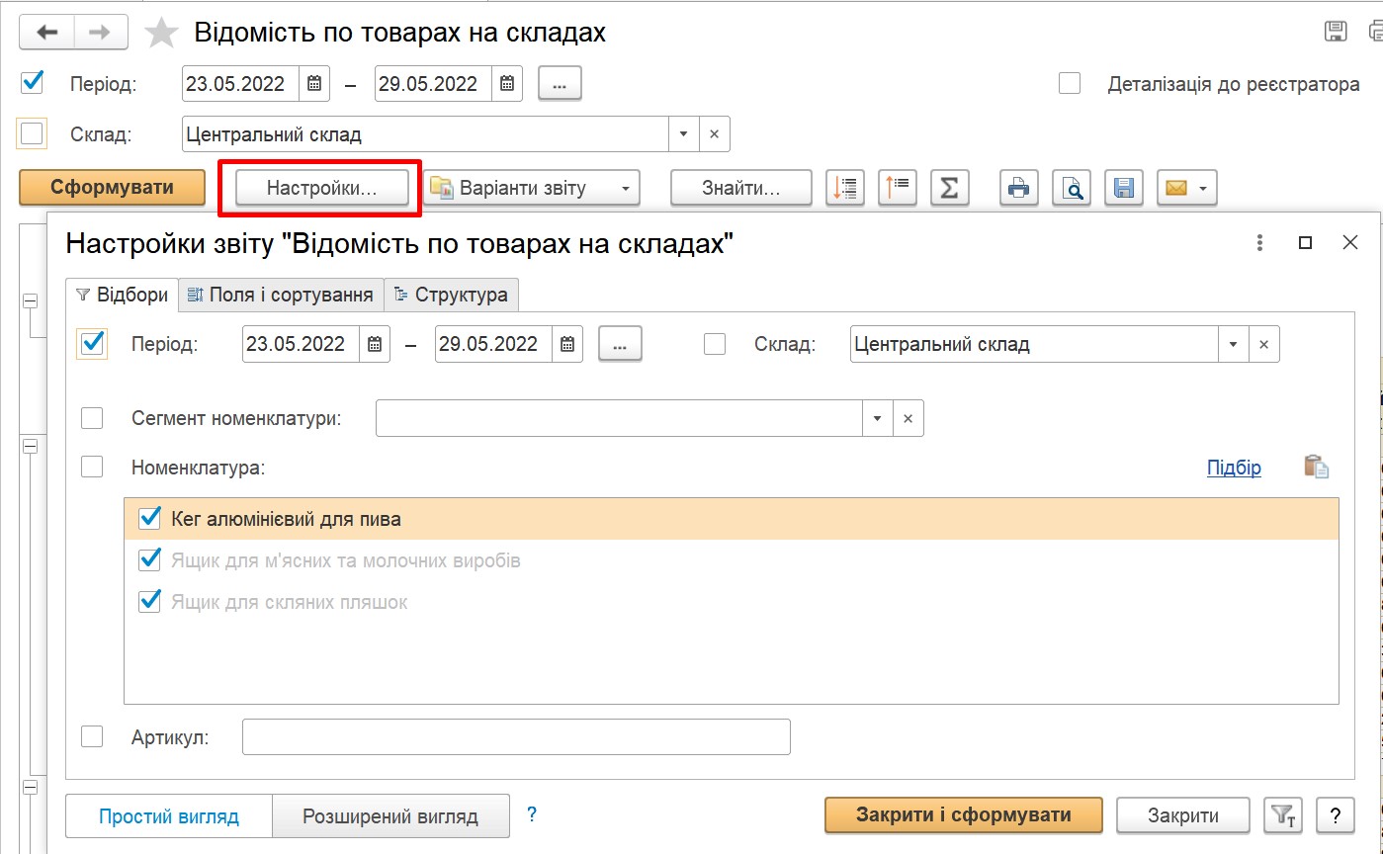Go forward using the right arrow button

[99, 32]
